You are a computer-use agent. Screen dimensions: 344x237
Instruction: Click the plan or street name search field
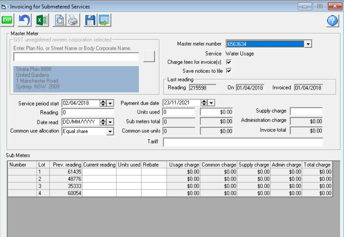(76, 57)
